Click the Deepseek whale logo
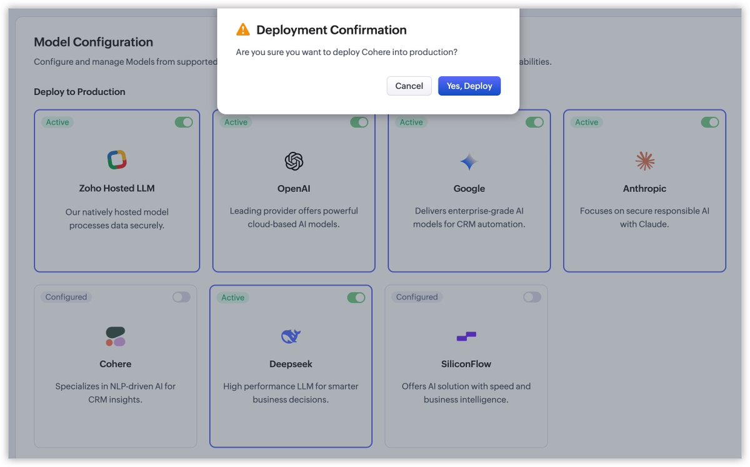Screen dimensions: 750x467 pos(291,336)
